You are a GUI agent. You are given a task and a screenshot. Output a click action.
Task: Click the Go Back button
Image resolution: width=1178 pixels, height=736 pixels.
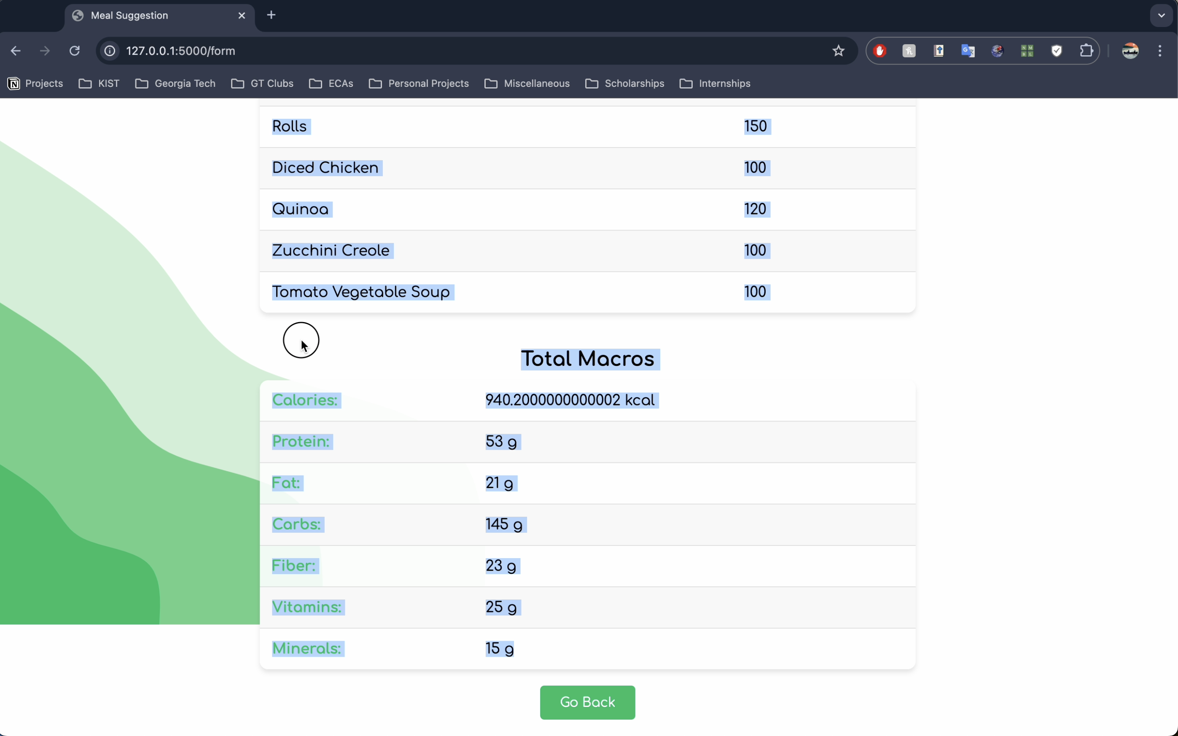587,702
